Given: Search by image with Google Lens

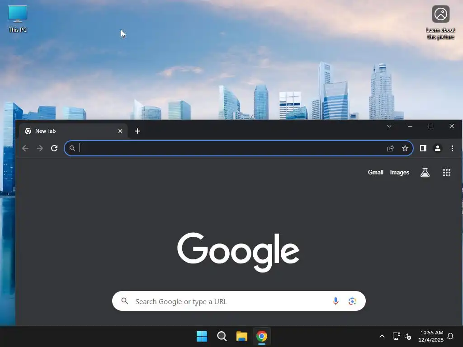Looking at the screenshot, I should 352,301.
